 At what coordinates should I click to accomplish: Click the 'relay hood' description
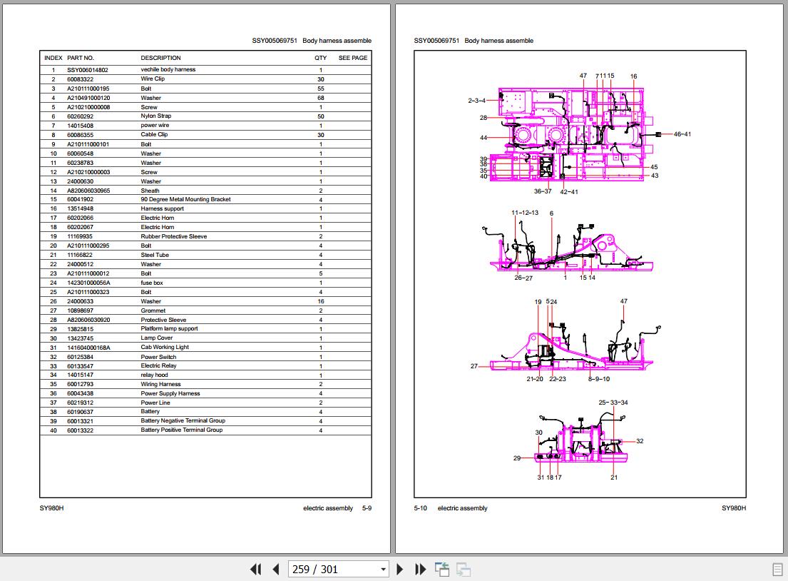[154, 375]
